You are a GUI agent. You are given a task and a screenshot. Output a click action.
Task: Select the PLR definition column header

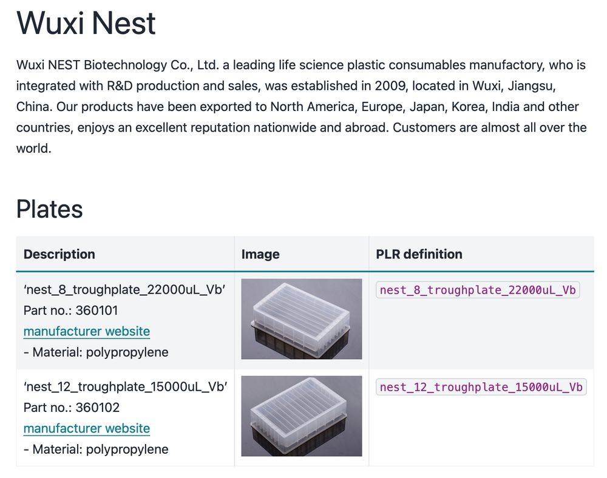[x=419, y=254]
